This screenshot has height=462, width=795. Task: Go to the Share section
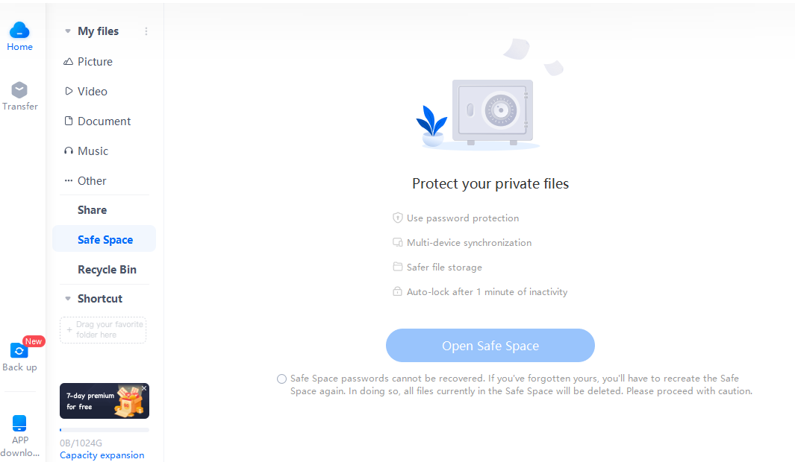point(93,210)
